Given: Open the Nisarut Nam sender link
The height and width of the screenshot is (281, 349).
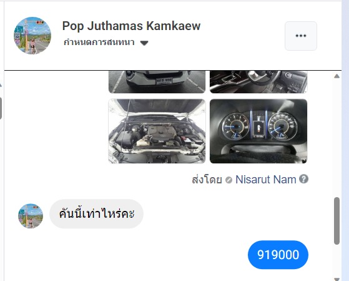Looking at the screenshot, I should click(266, 180).
